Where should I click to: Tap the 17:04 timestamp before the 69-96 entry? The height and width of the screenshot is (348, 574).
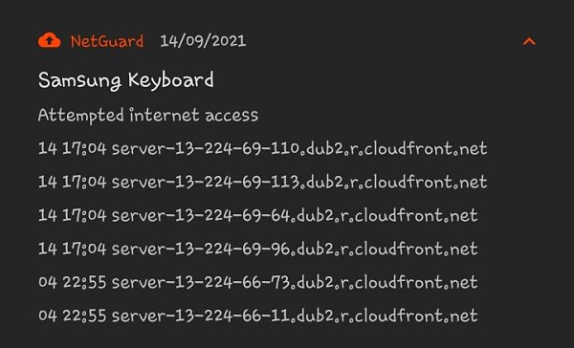coord(84,249)
